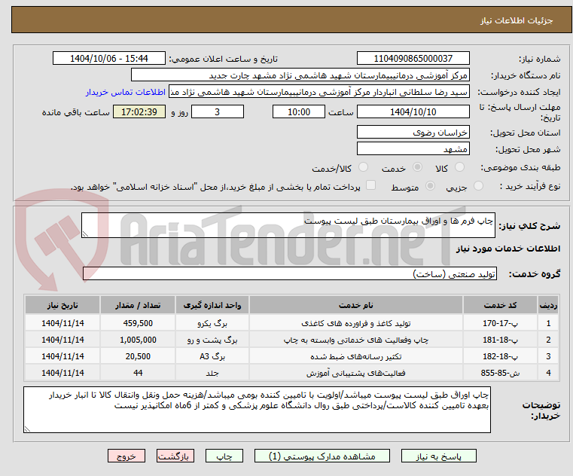Click the تاریخ نیاز column header
573x476 pixels.
click(x=62, y=305)
